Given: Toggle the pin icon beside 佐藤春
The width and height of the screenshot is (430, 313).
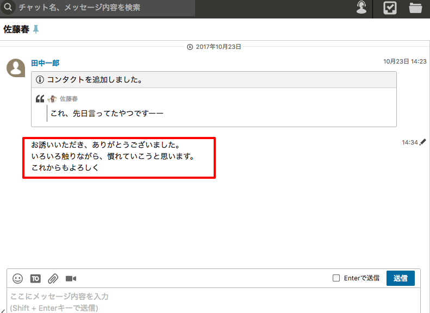Looking at the screenshot, I should (36, 29).
